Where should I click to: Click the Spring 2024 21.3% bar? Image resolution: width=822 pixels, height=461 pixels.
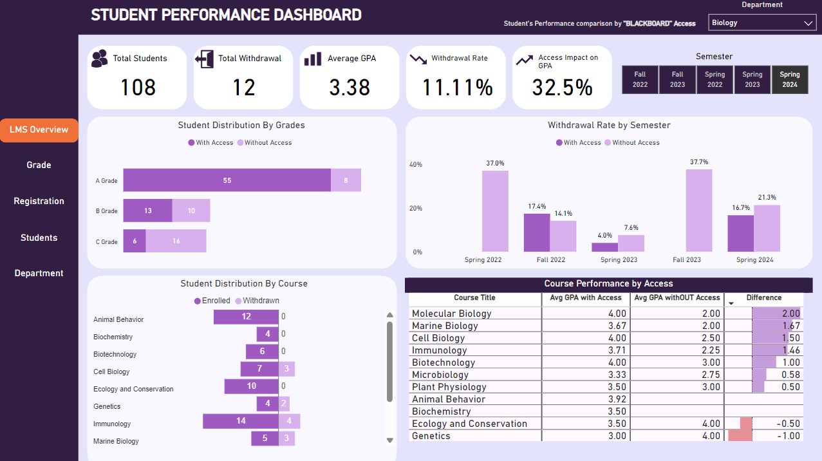click(767, 229)
